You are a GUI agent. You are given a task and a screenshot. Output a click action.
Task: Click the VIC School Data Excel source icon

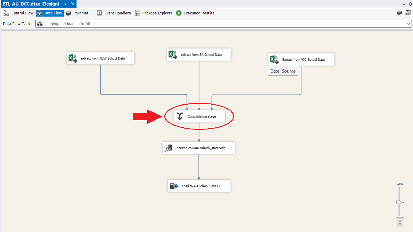(274, 60)
